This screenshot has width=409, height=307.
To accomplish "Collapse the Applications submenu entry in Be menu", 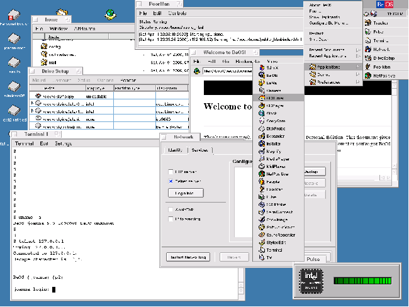I will point(333,67).
